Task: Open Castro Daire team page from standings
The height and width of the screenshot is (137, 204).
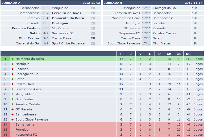Action: click(x=25, y=84)
